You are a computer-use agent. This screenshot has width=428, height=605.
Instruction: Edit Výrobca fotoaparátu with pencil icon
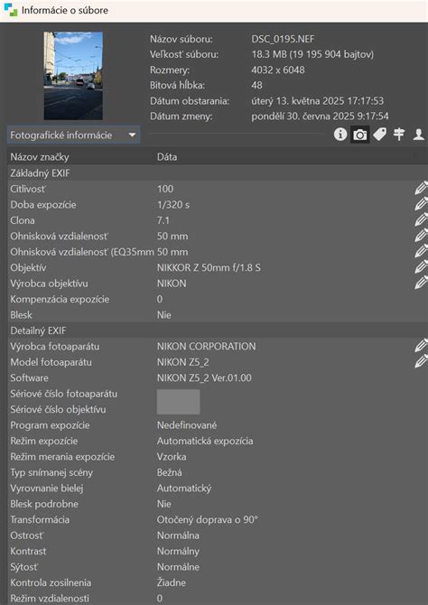pyautogui.click(x=421, y=346)
